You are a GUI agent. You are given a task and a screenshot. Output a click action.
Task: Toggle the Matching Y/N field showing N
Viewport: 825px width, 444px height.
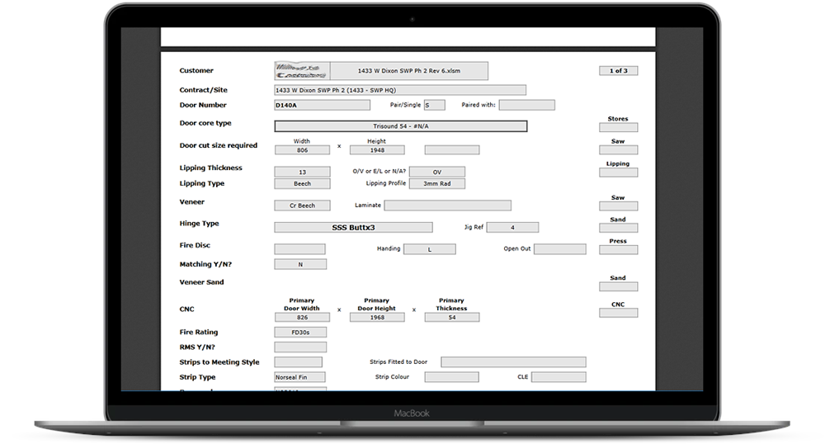point(300,265)
